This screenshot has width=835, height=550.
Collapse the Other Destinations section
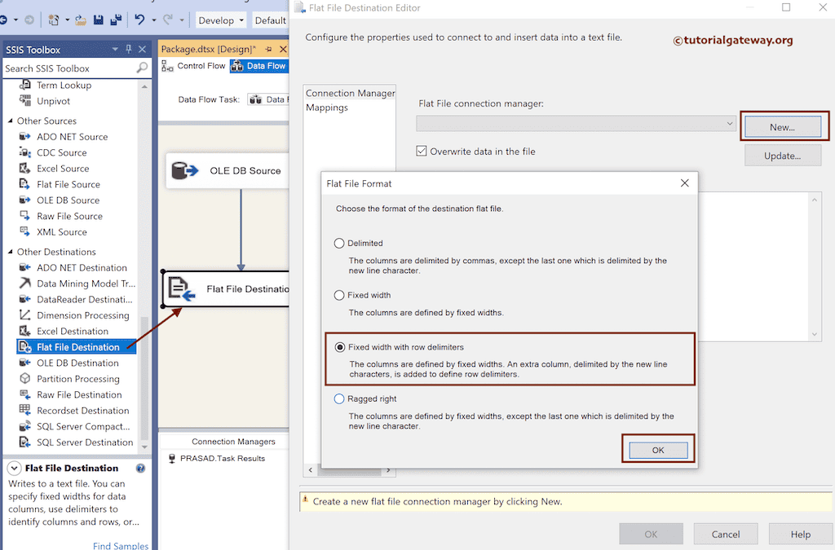click(x=8, y=251)
